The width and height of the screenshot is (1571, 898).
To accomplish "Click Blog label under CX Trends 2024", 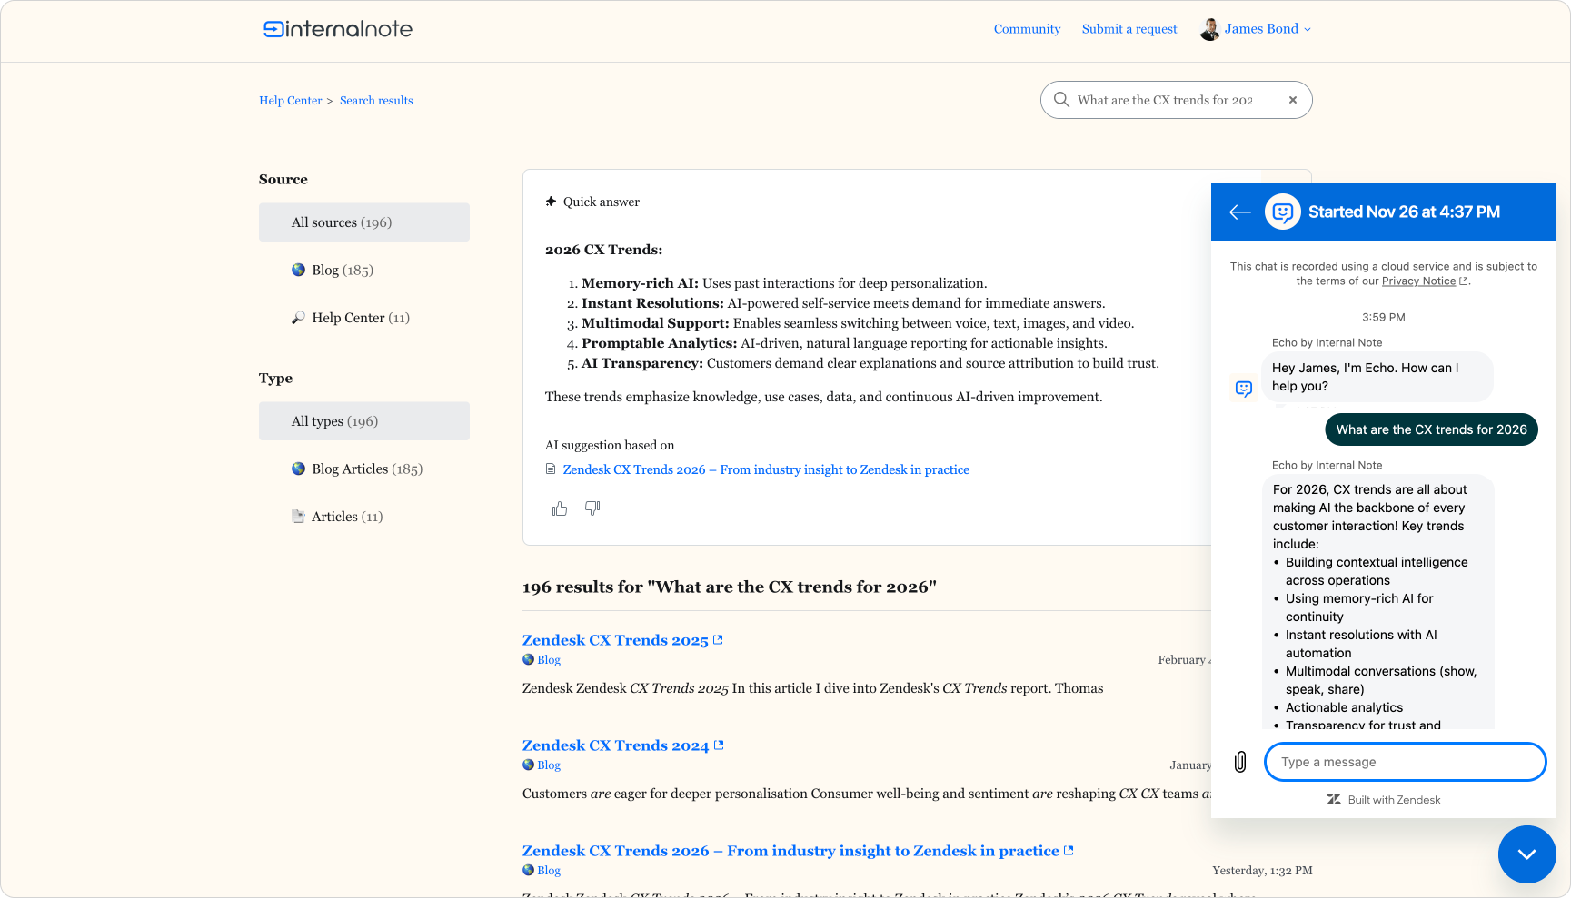I will (549, 765).
